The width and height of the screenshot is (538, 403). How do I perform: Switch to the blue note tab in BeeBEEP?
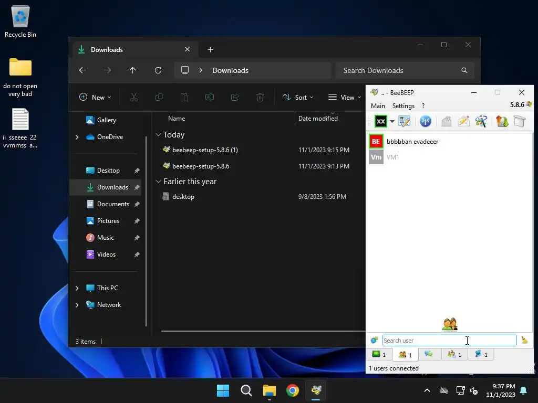(x=481, y=354)
